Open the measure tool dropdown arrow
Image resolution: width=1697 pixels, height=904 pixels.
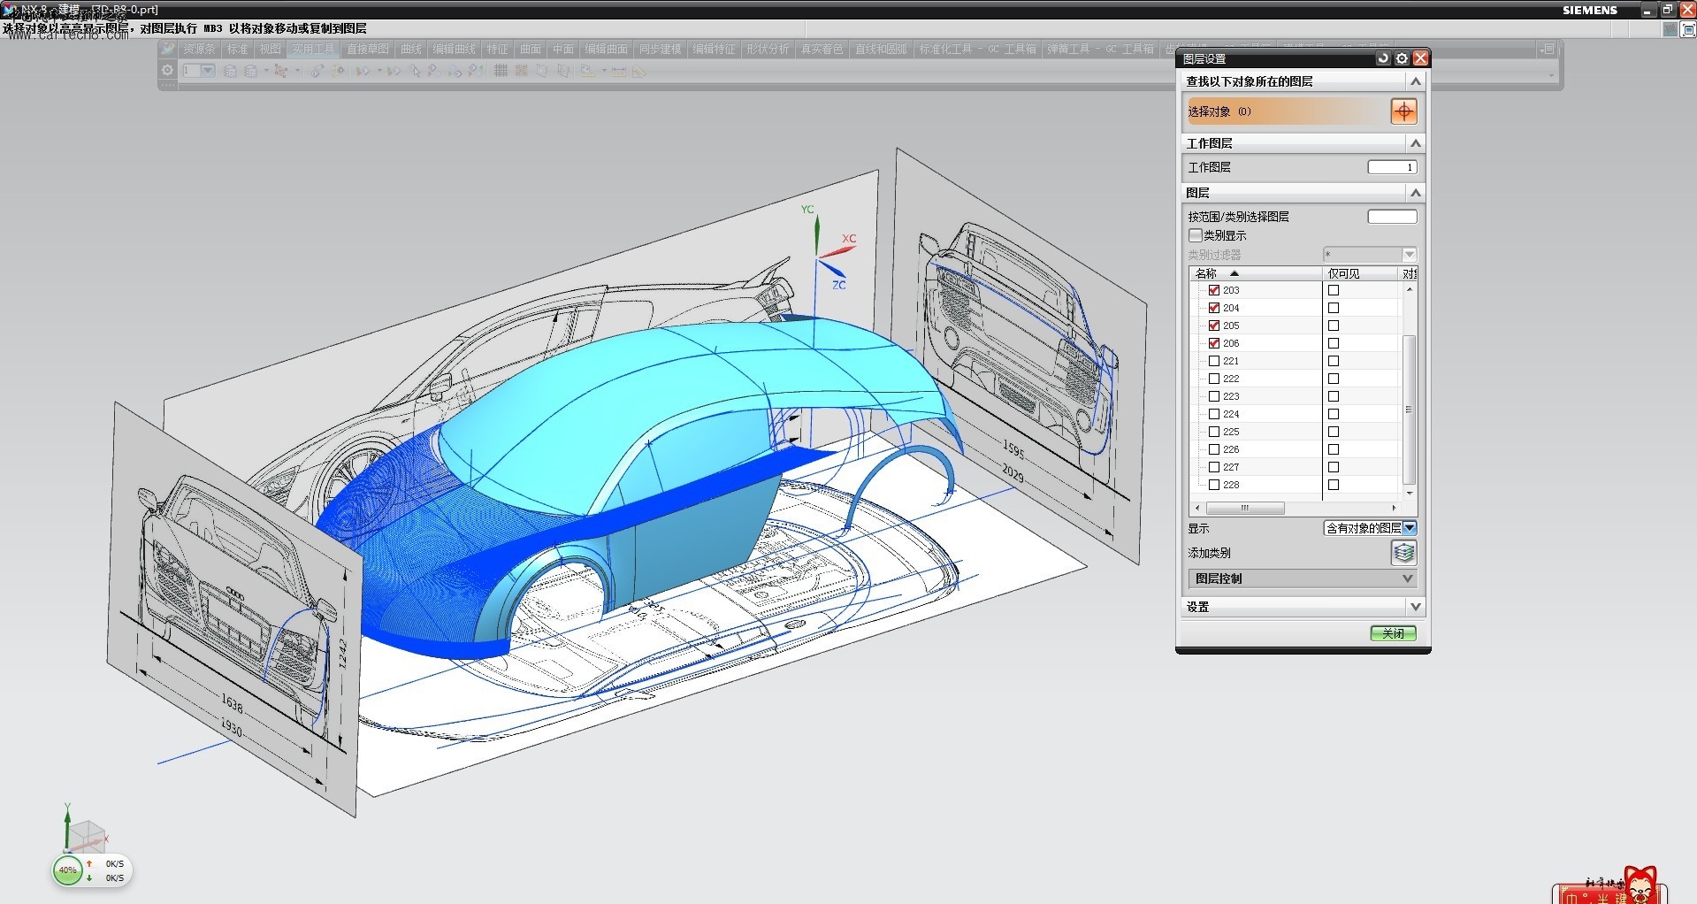click(604, 71)
